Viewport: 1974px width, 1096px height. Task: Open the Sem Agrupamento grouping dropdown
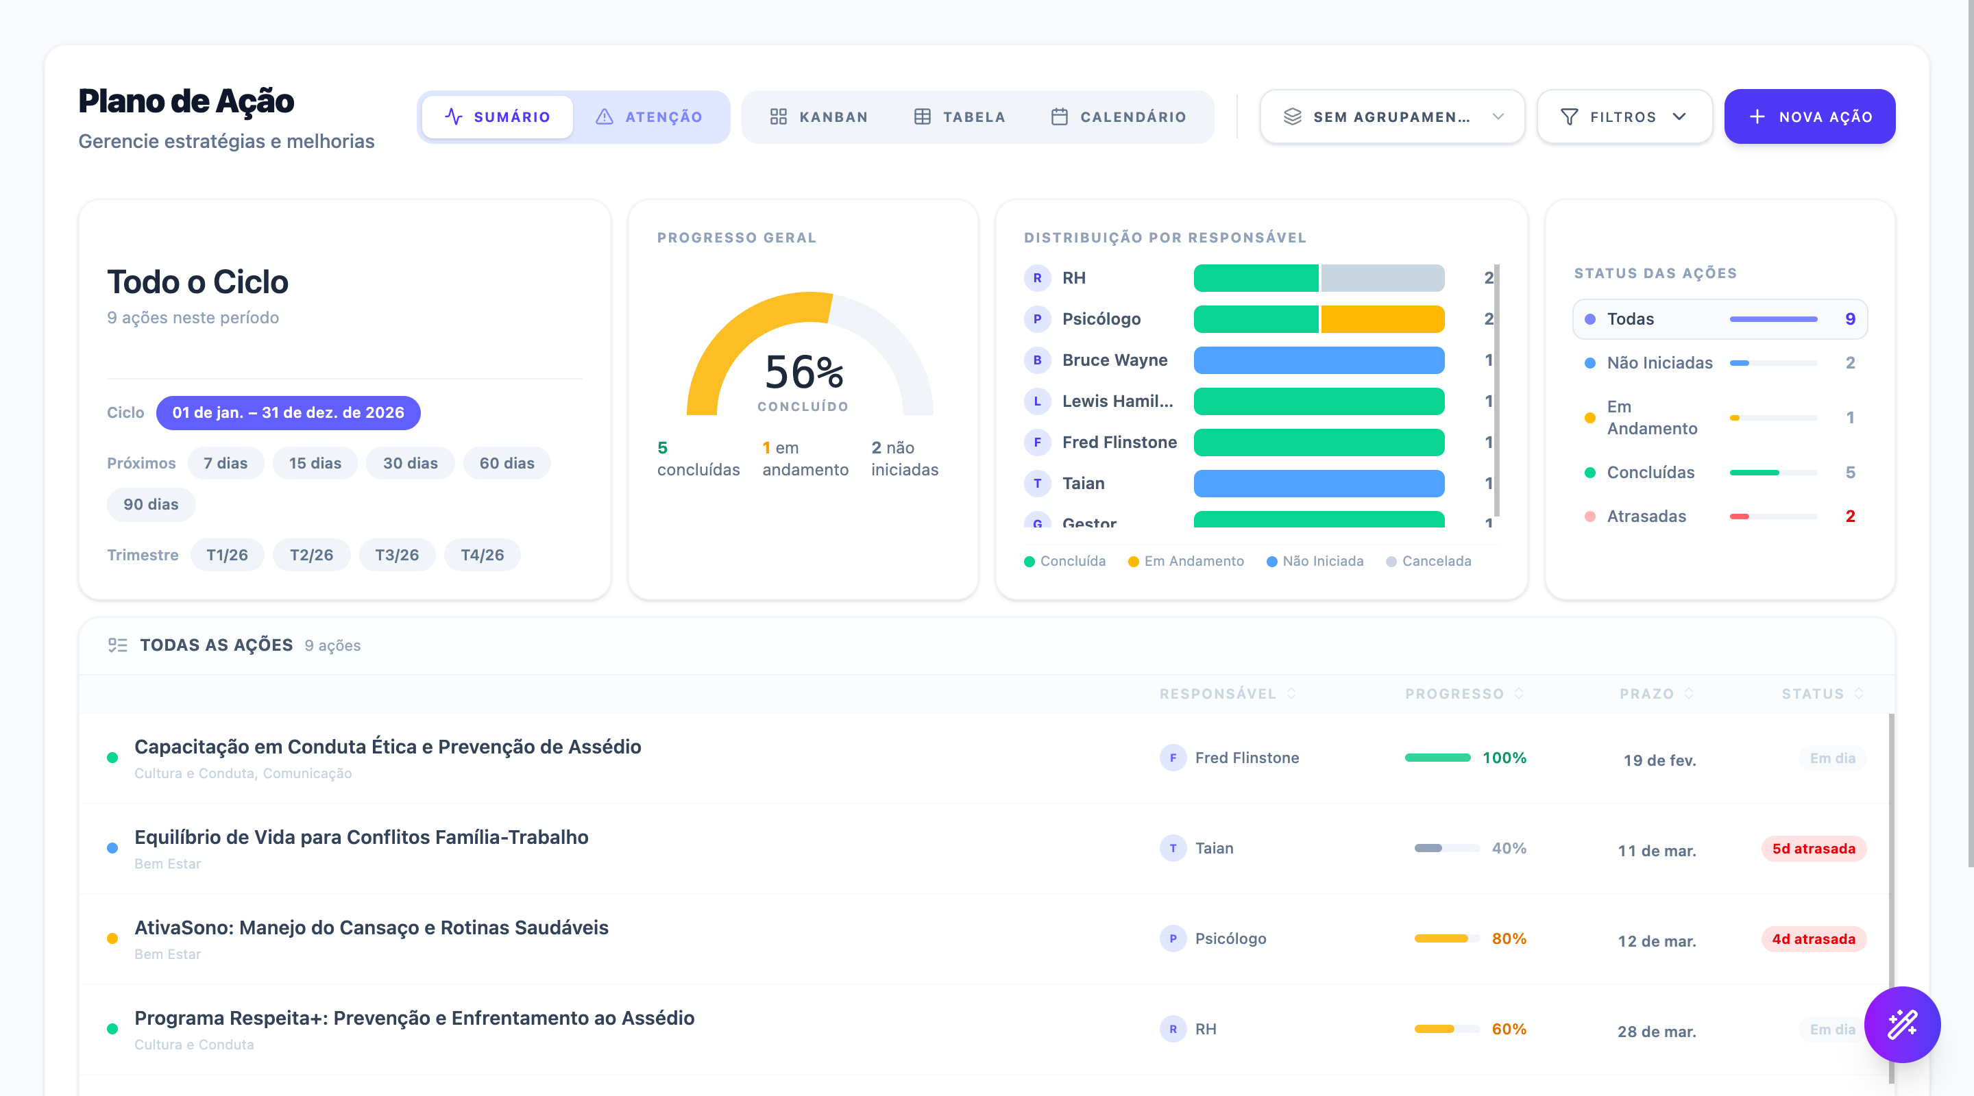coord(1391,116)
